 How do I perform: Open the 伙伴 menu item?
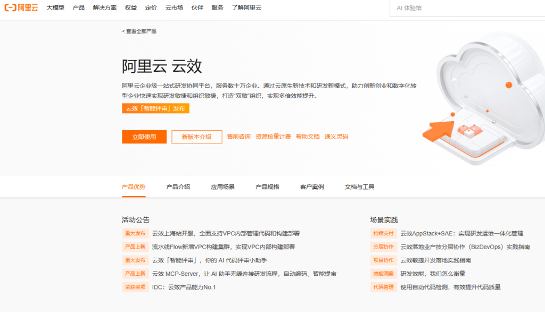click(197, 7)
